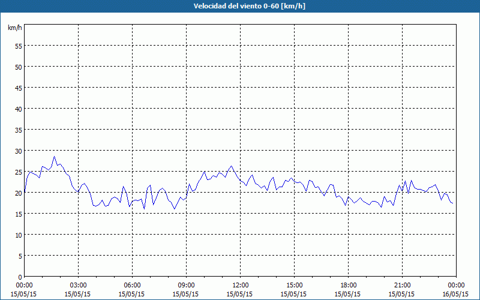This screenshot has height=300, width=480.
Task: Select the 55 value on the Y axis
Action: coord(19,47)
